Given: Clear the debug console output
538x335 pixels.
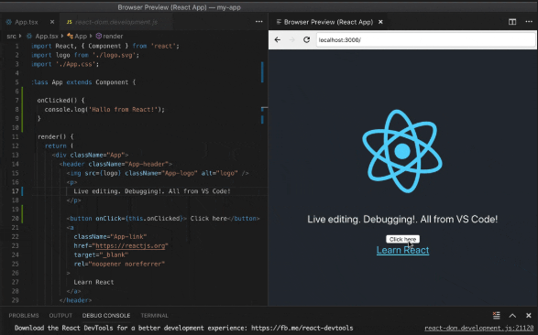Looking at the screenshot, I should 496,315.
